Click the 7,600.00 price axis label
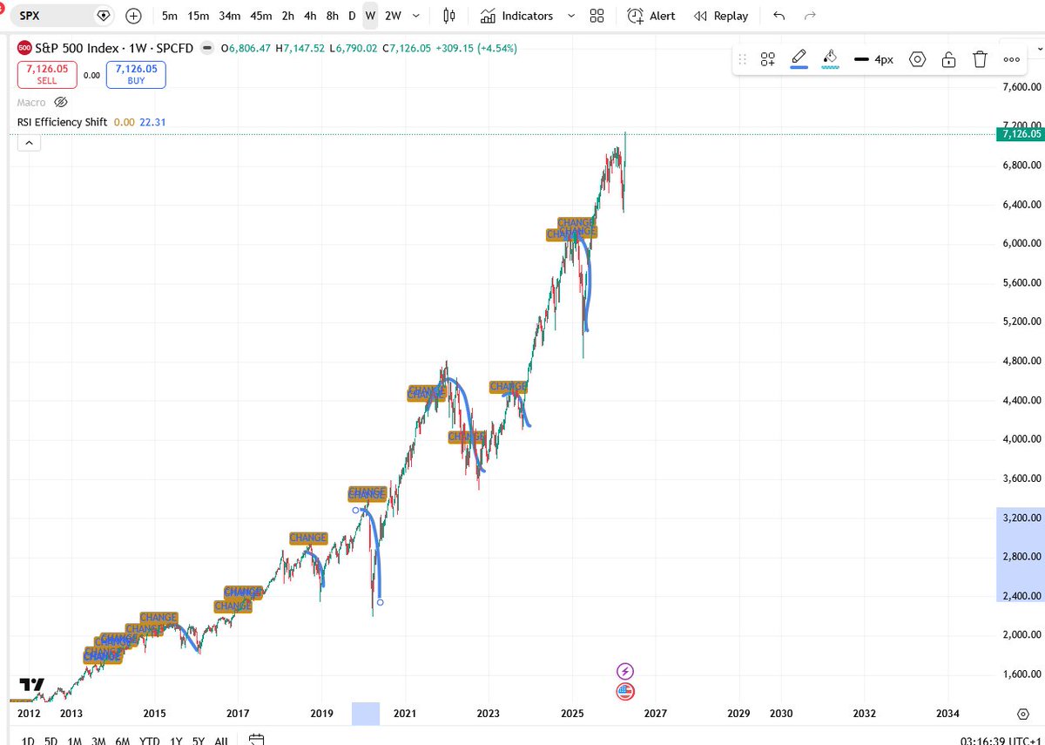The image size is (1045, 745). click(1022, 86)
